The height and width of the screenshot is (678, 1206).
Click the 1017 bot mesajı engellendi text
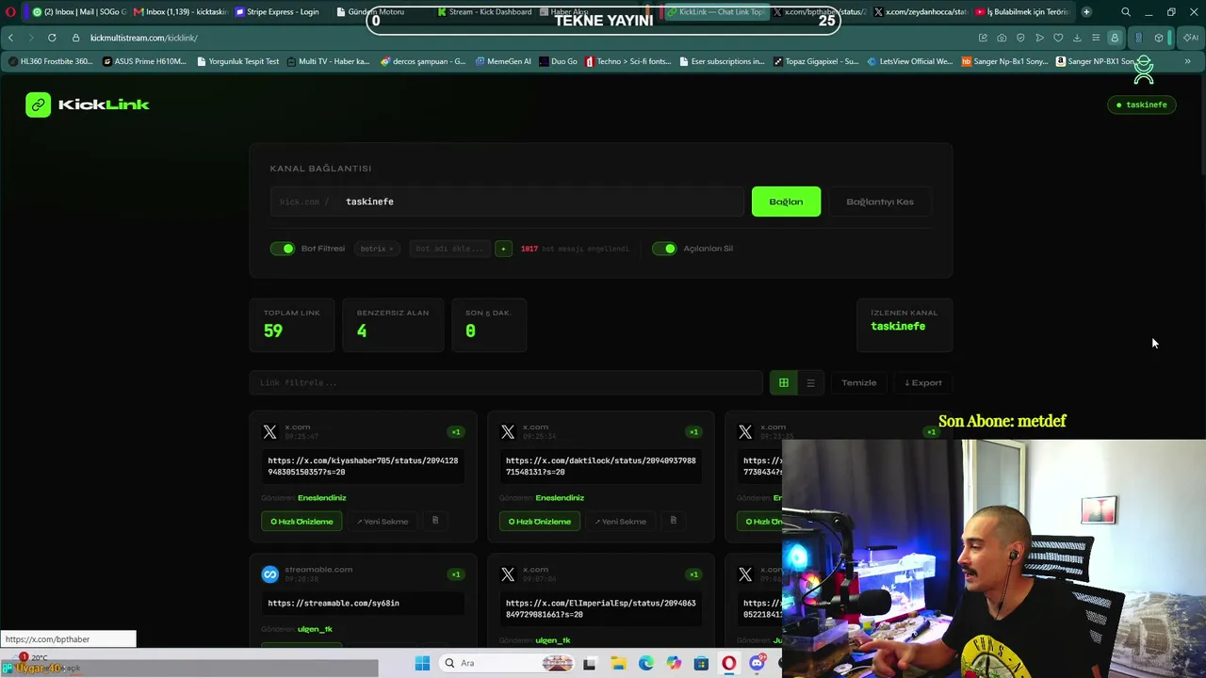point(575,249)
